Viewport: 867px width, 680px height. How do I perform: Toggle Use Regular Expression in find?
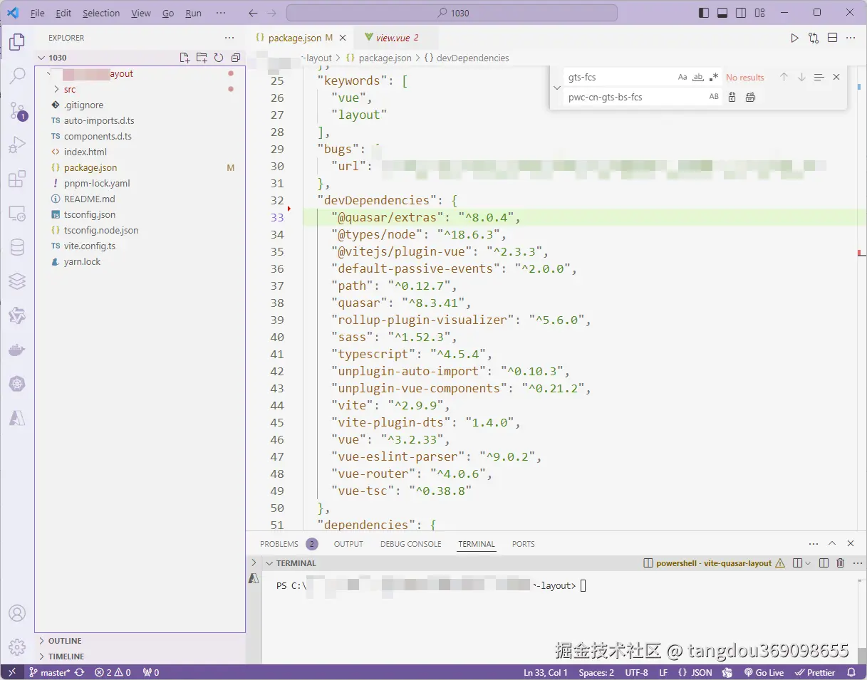[x=714, y=77]
